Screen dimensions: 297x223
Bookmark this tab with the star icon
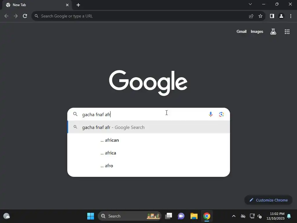(x=260, y=16)
